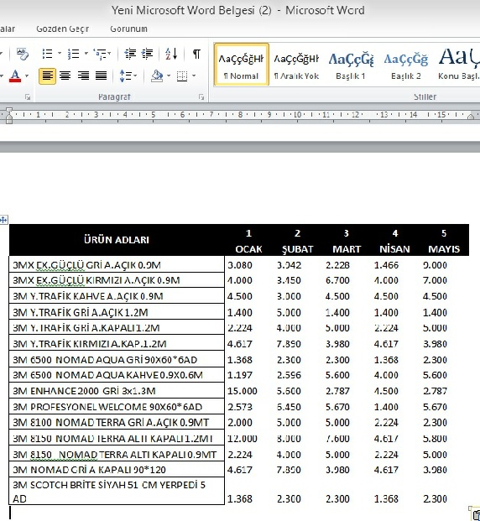Viewport: 480px width, 521px height.
Task: Click the ÜRÜN ADLARI header cell
Action: tap(117, 240)
